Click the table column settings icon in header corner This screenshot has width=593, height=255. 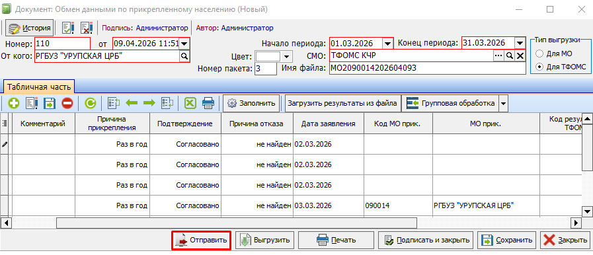(5, 123)
